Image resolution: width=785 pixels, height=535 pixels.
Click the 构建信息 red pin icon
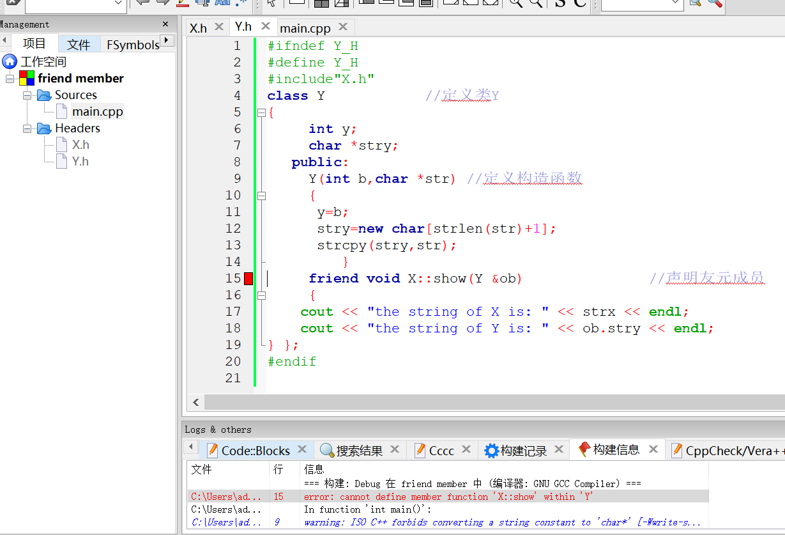pos(584,449)
